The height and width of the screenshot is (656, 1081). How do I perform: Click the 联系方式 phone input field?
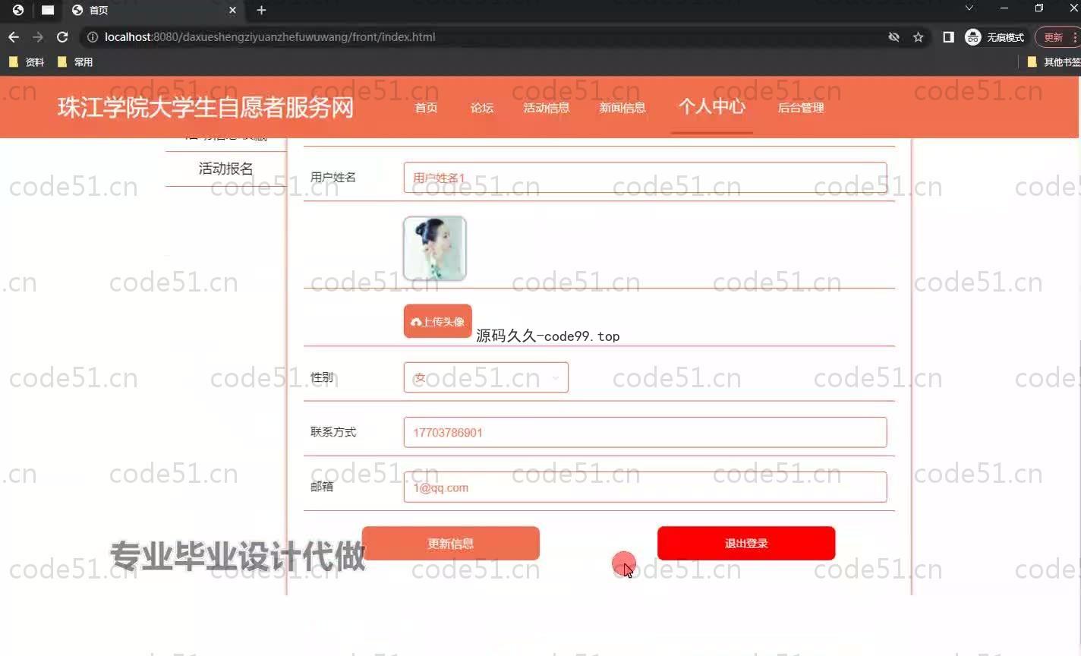click(645, 432)
